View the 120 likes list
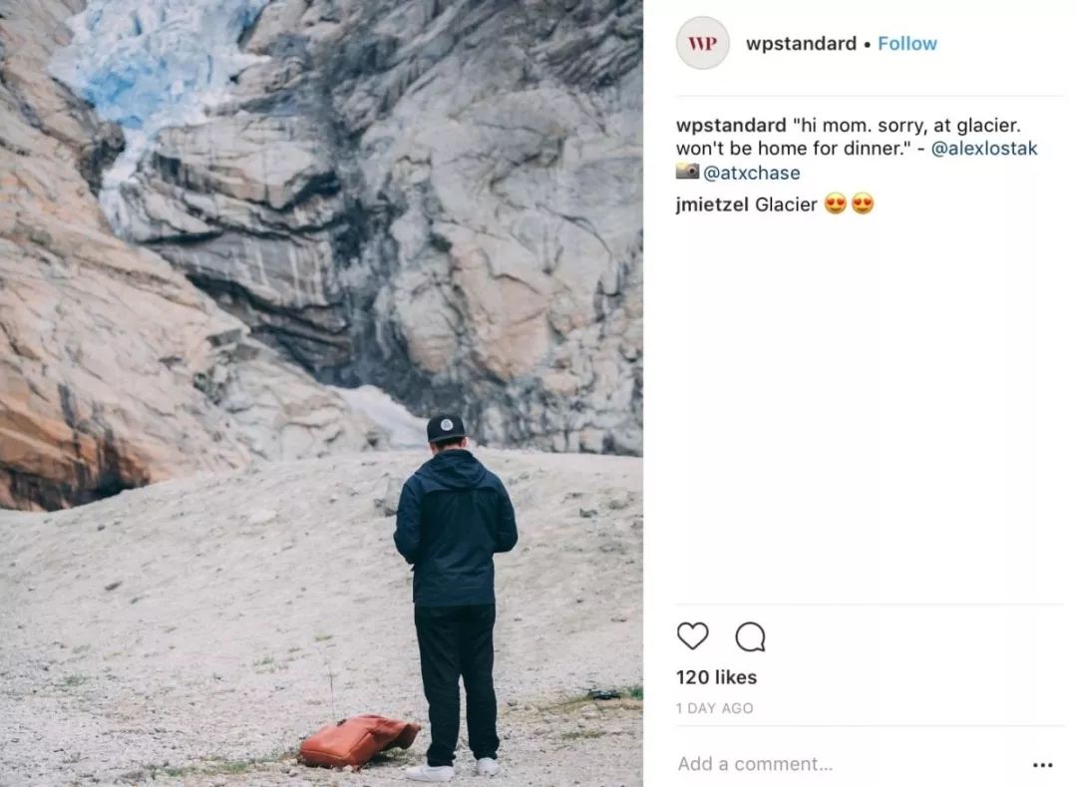Image resolution: width=1077 pixels, height=787 pixels. 716,677
